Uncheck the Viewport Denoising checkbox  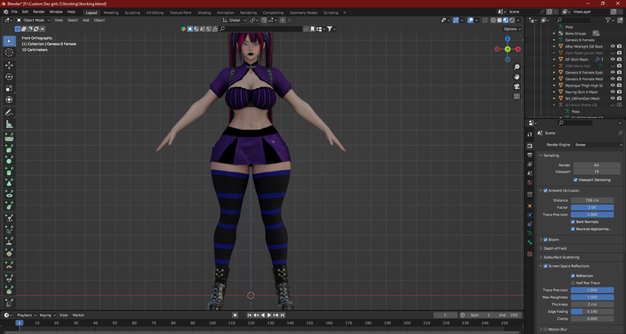tap(576, 179)
